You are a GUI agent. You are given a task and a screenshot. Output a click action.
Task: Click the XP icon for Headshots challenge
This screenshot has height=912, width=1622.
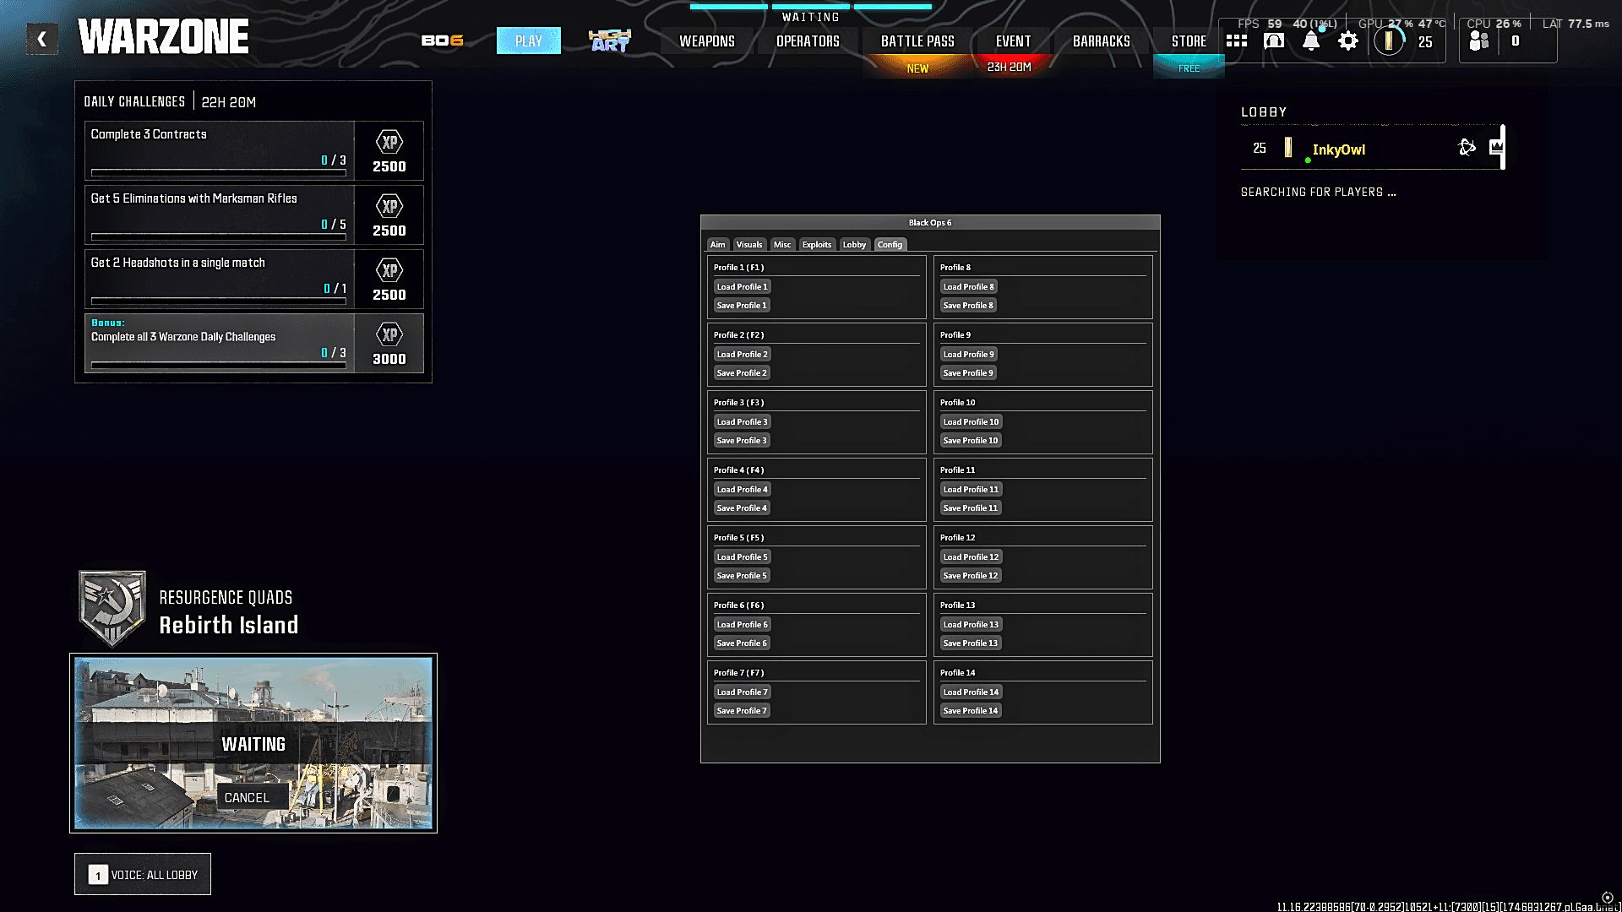(389, 270)
